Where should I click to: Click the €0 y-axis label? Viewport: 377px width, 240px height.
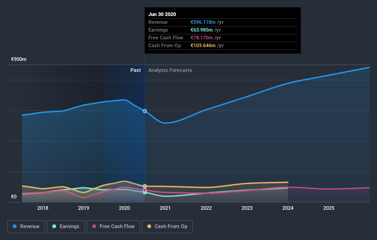pyautogui.click(x=14, y=196)
